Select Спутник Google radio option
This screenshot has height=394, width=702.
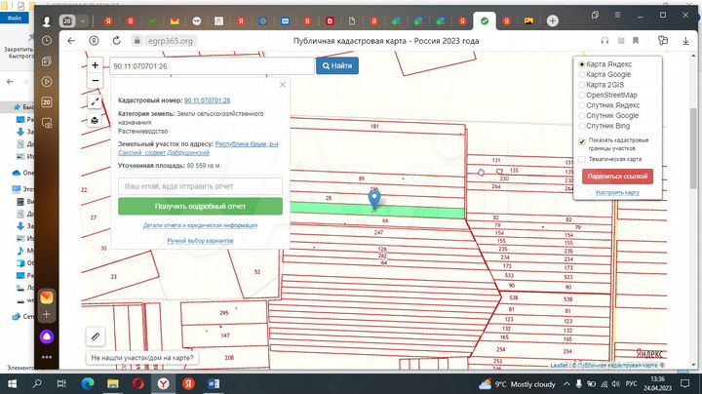582,116
